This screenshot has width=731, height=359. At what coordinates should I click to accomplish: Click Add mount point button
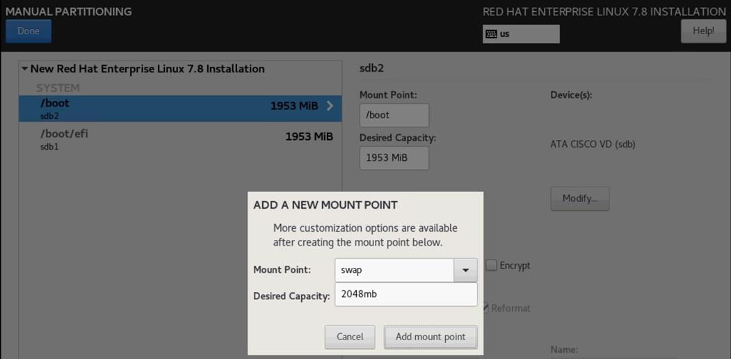[x=431, y=337]
